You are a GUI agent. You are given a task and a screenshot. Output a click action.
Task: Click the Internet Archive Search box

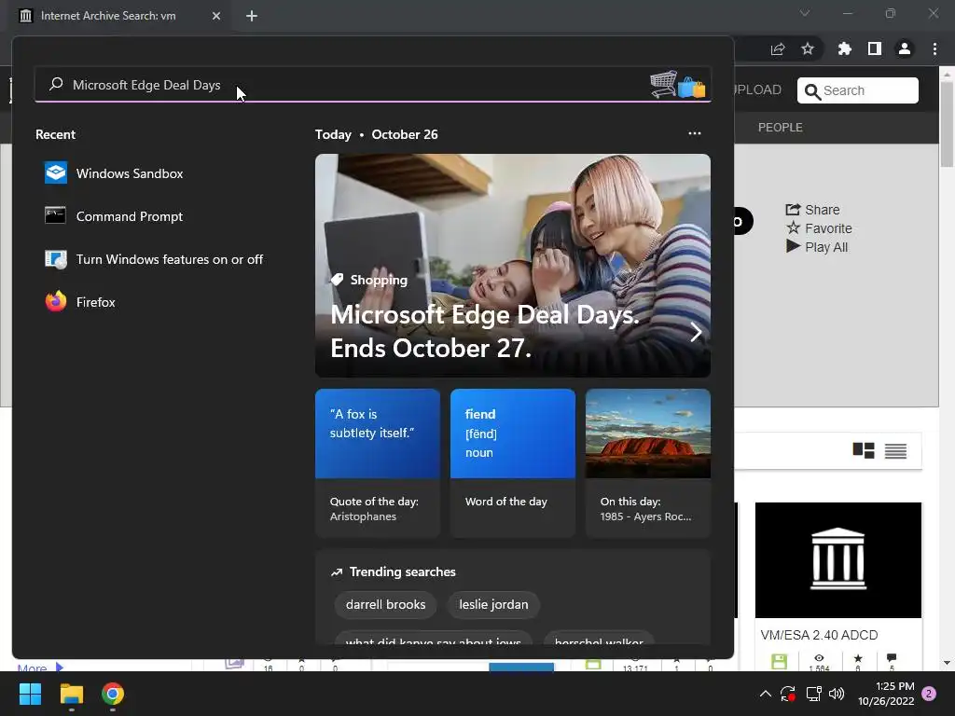click(x=858, y=90)
